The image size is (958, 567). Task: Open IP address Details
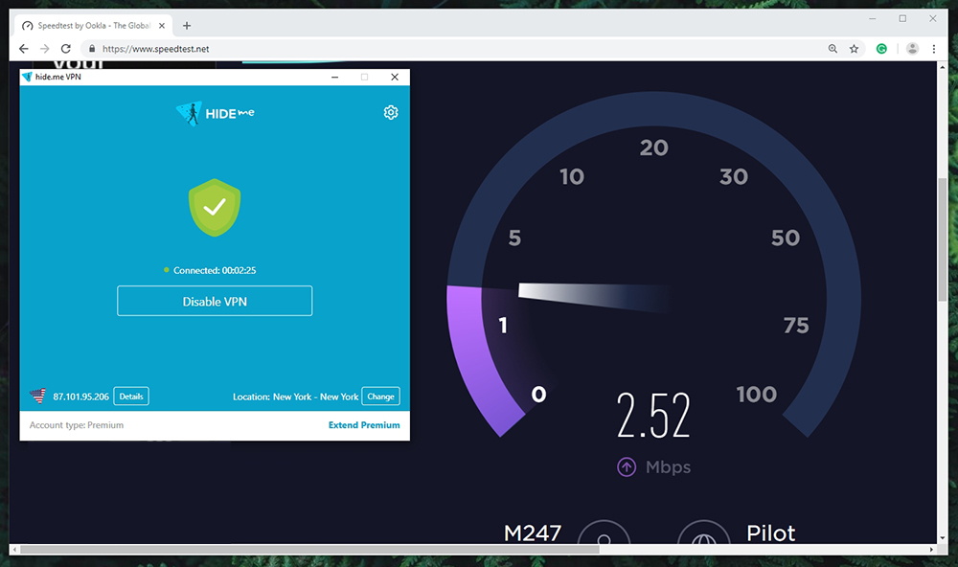coord(131,396)
